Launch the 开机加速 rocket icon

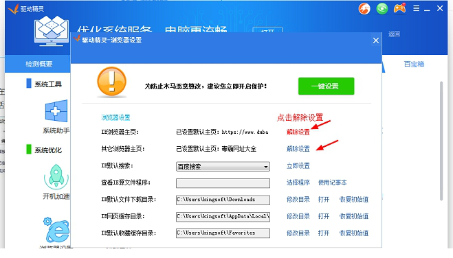pos(56,177)
